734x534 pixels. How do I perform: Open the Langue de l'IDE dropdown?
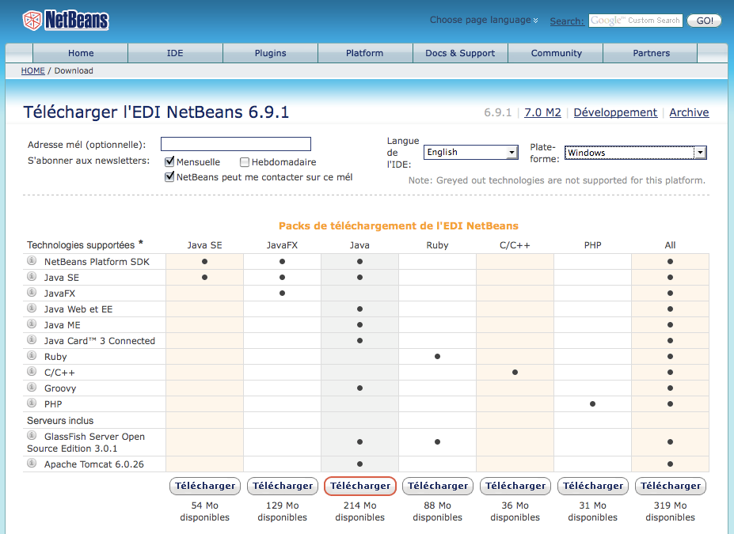(x=471, y=153)
